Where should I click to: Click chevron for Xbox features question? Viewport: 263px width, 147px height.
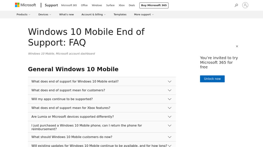[169, 108]
